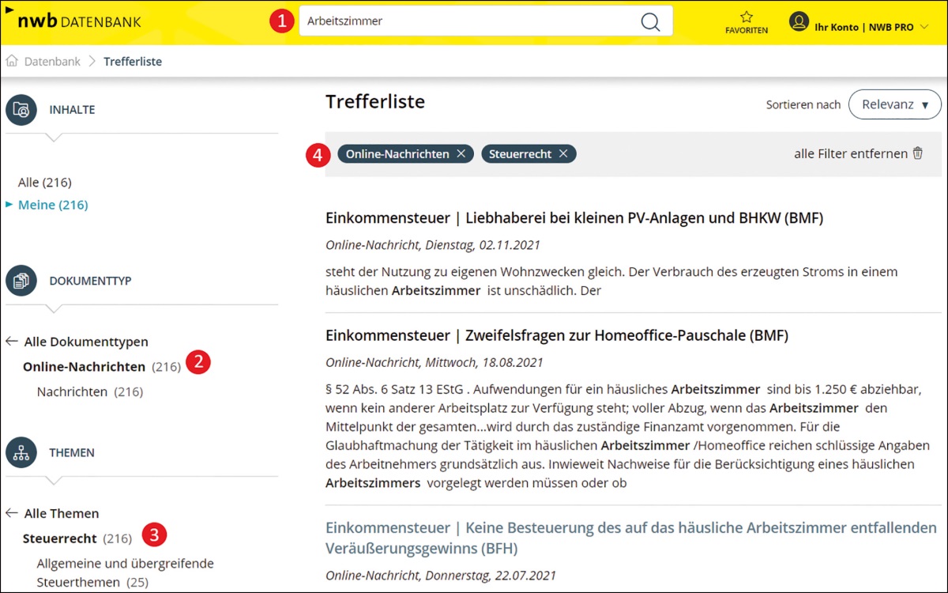Open the Relevanz sort dropdown

894,104
